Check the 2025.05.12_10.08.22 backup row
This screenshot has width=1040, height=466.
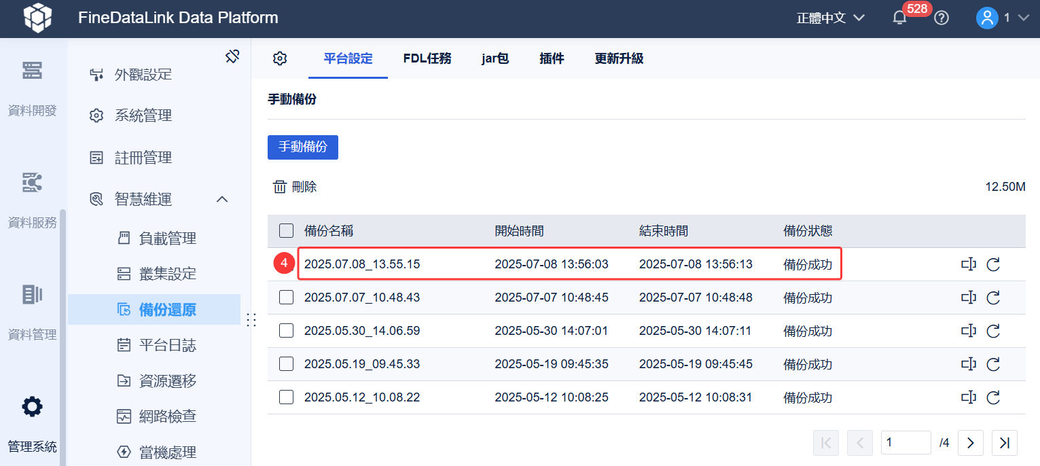287,397
